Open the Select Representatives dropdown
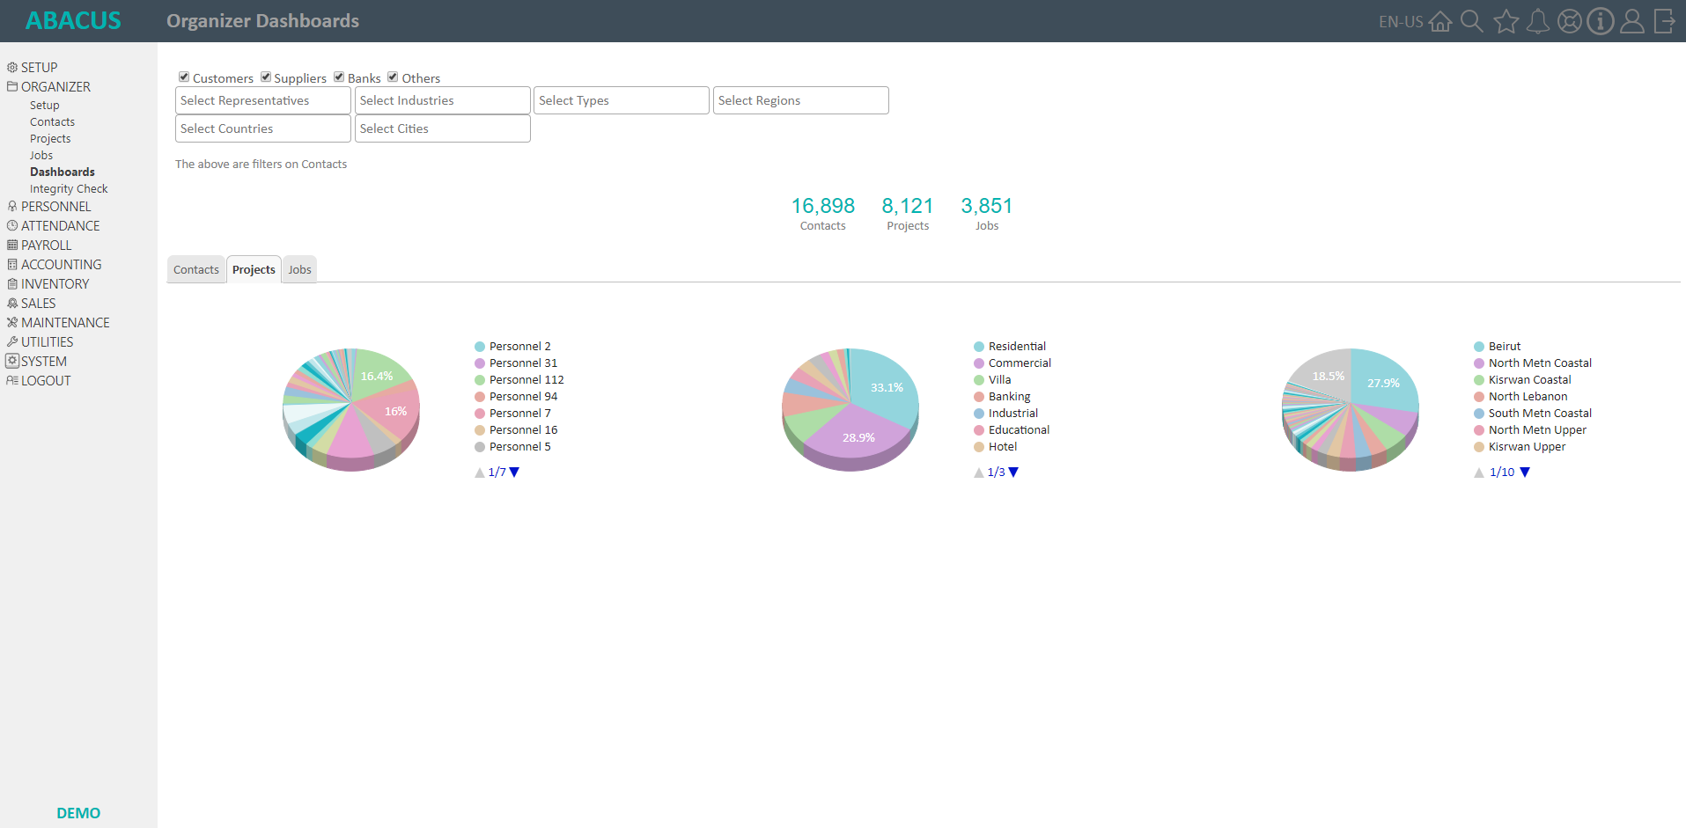 pyautogui.click(x=262, y=100)
